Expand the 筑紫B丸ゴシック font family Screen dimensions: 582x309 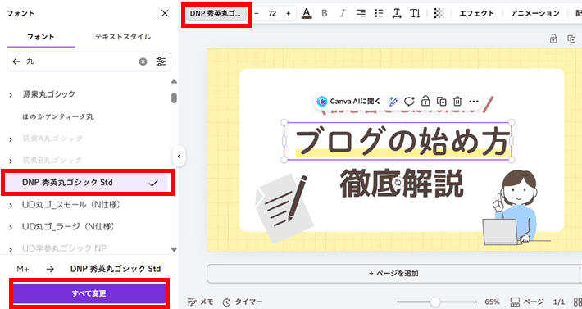[x=11, y=161]
